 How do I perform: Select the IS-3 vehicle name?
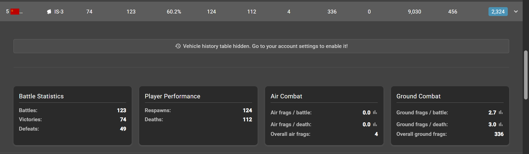tap(59, 12)
